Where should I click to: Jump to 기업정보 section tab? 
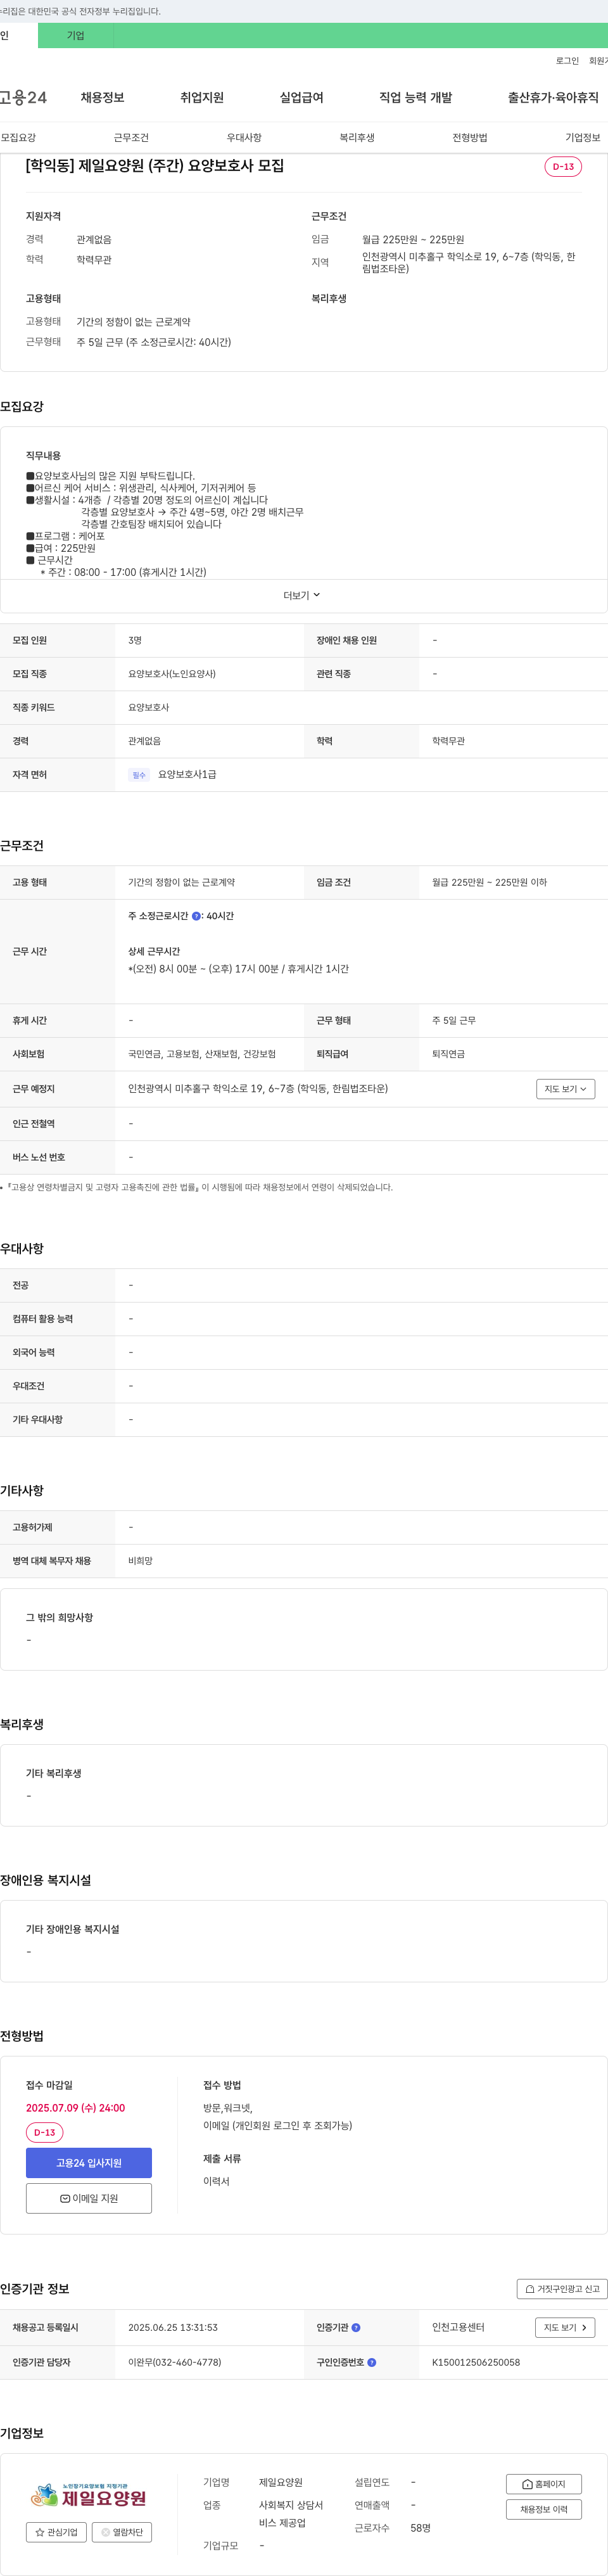coord(583,138)
